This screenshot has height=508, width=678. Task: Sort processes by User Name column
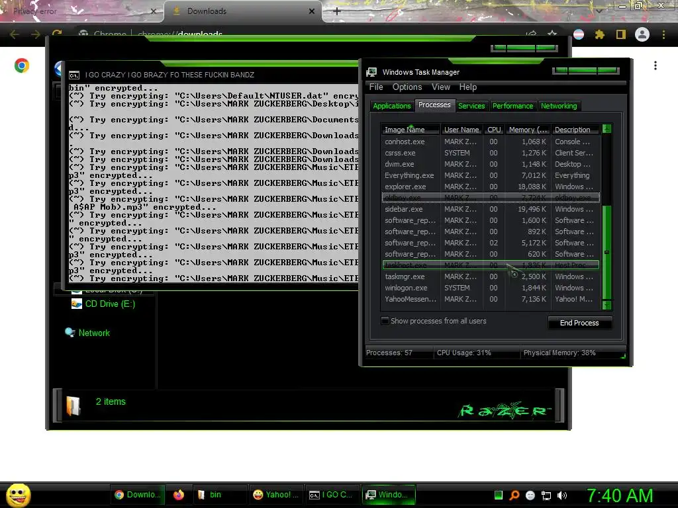[461, 130]
